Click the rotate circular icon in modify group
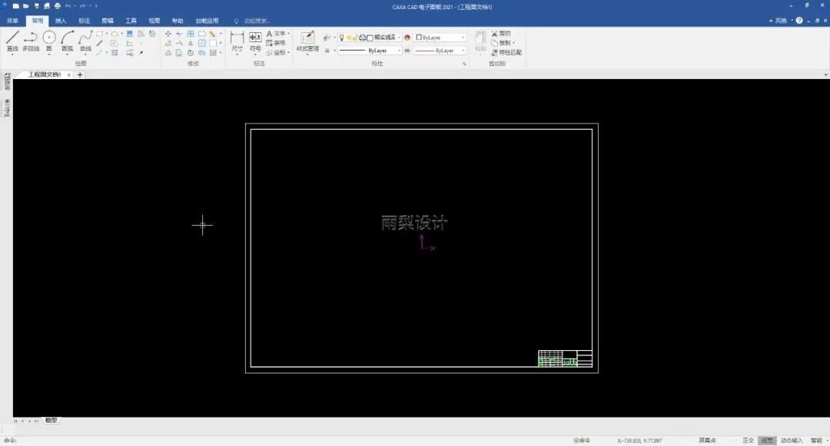 [191, 53]
